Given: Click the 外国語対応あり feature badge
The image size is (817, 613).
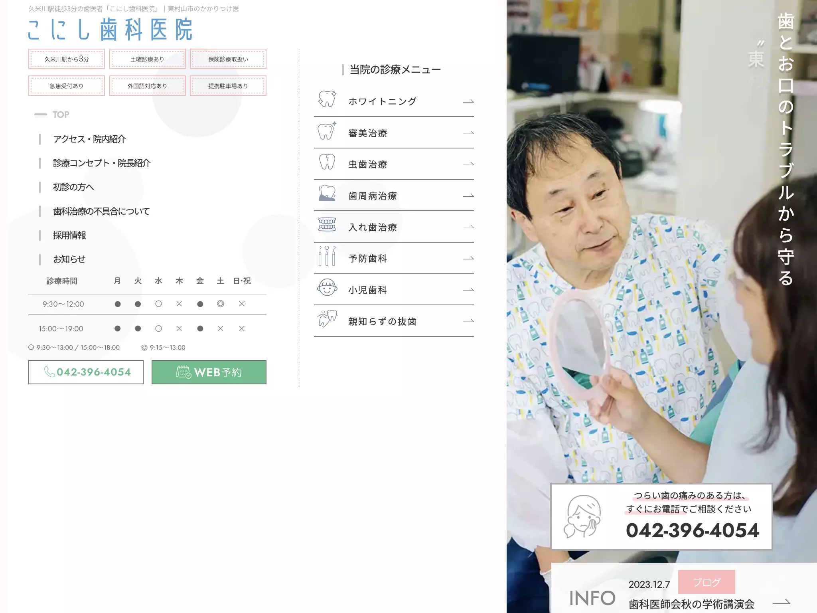Looking at the screenshot, I should click(x=148, y=86).
